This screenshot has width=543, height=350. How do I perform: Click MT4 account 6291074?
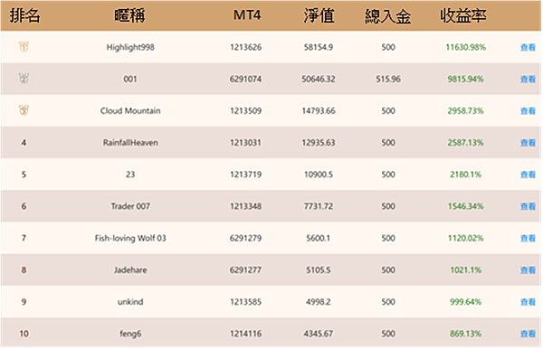click(246, 80)
